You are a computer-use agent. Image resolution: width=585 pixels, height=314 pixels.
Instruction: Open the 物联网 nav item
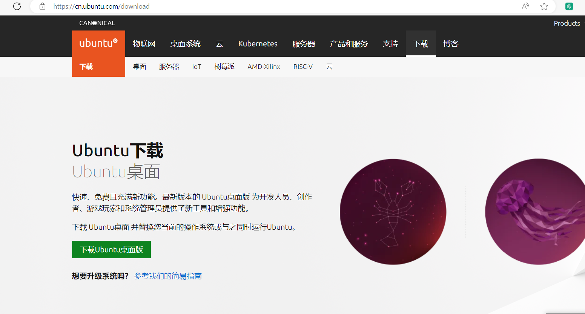point(144,44)
